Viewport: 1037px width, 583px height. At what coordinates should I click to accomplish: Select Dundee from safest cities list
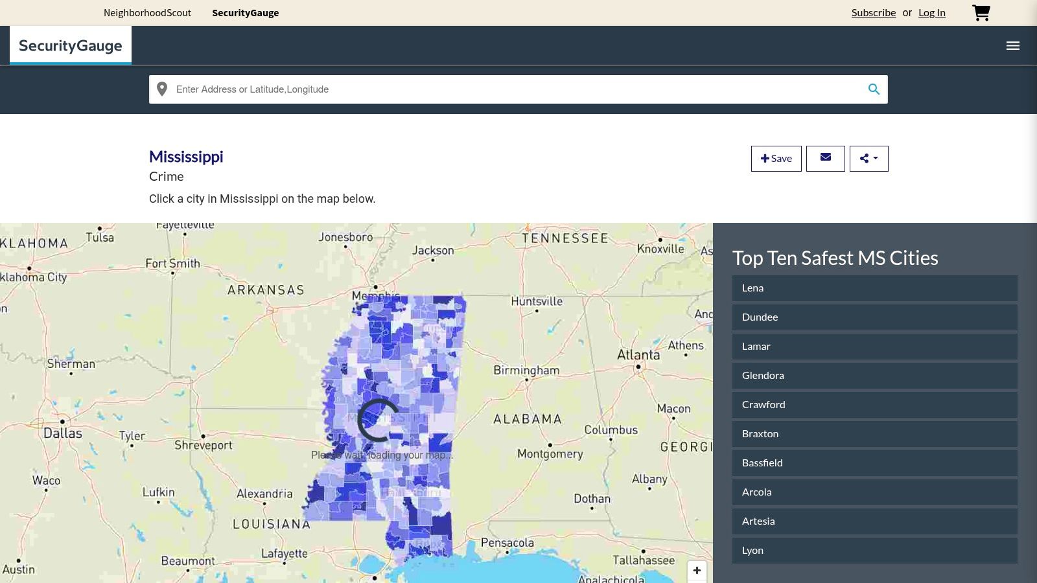click(875, 317)
